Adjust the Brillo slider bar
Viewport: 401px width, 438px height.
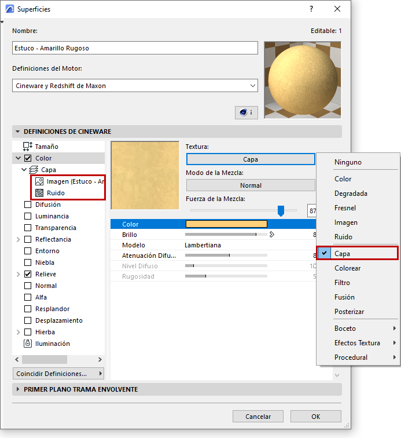(226, 235)
